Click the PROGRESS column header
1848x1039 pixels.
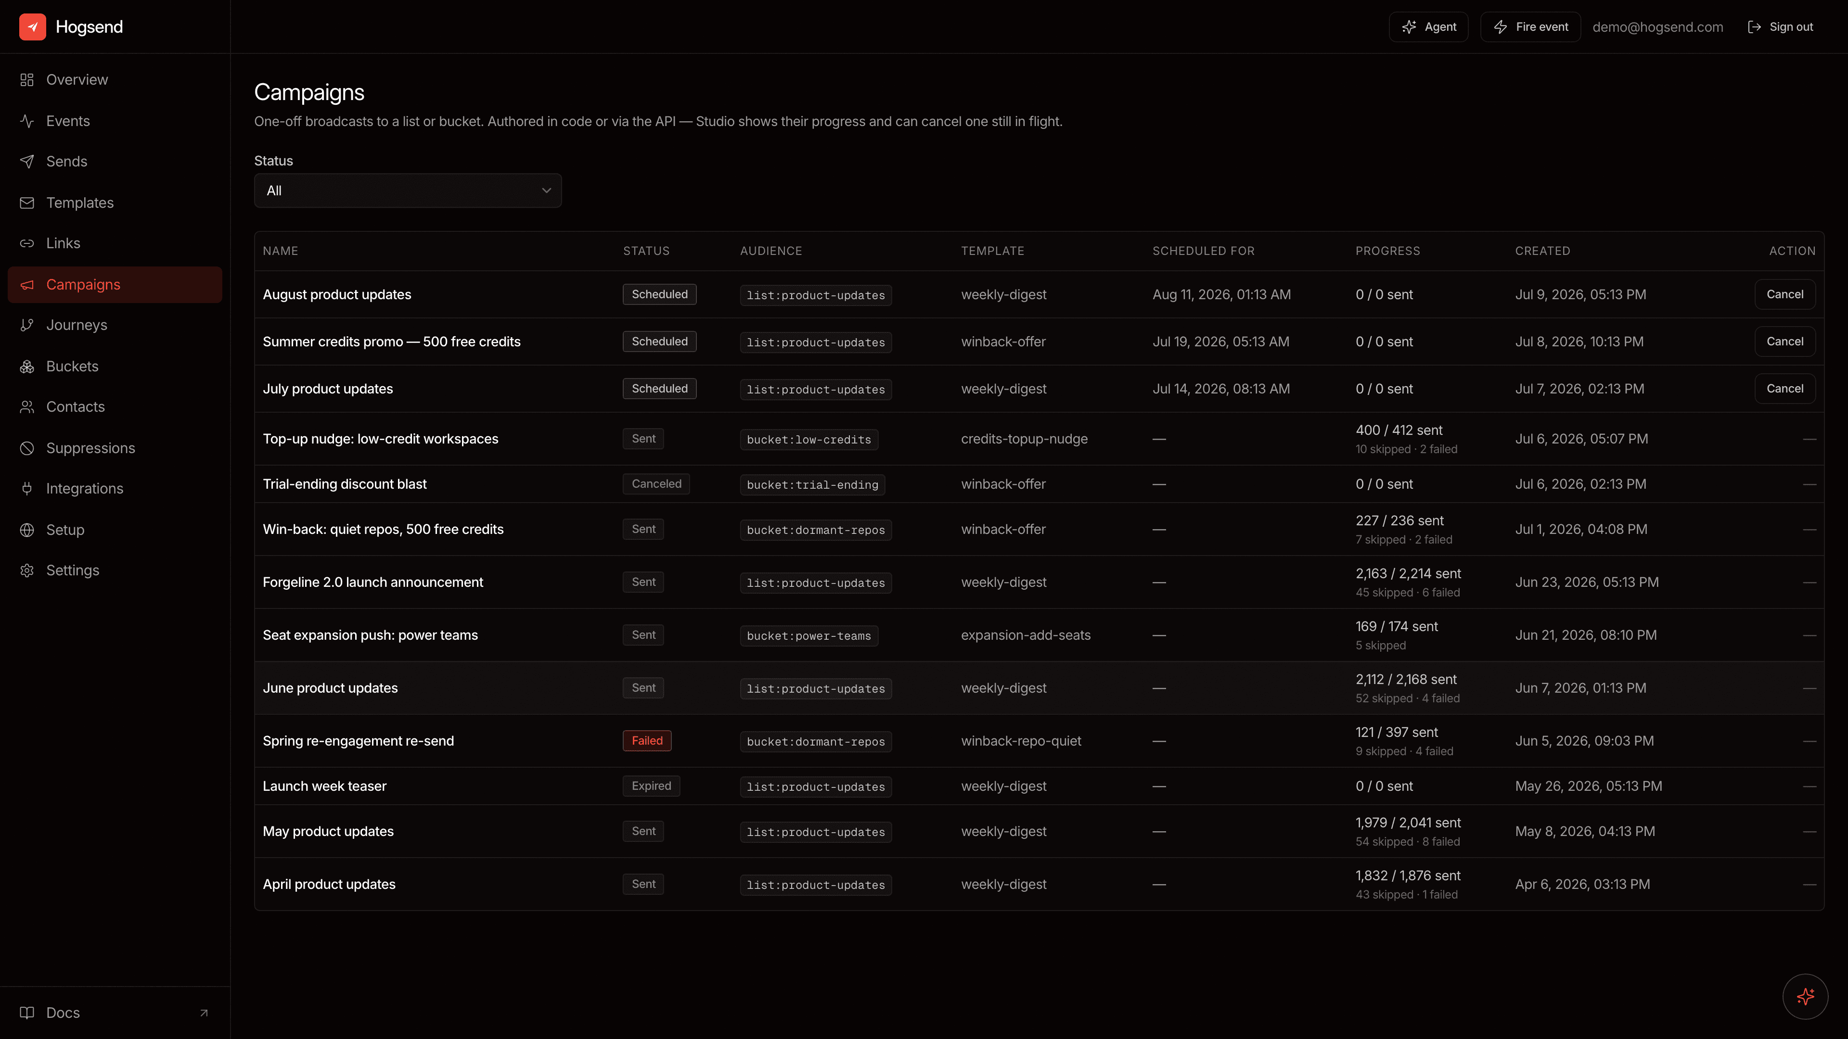point(1387,251)
